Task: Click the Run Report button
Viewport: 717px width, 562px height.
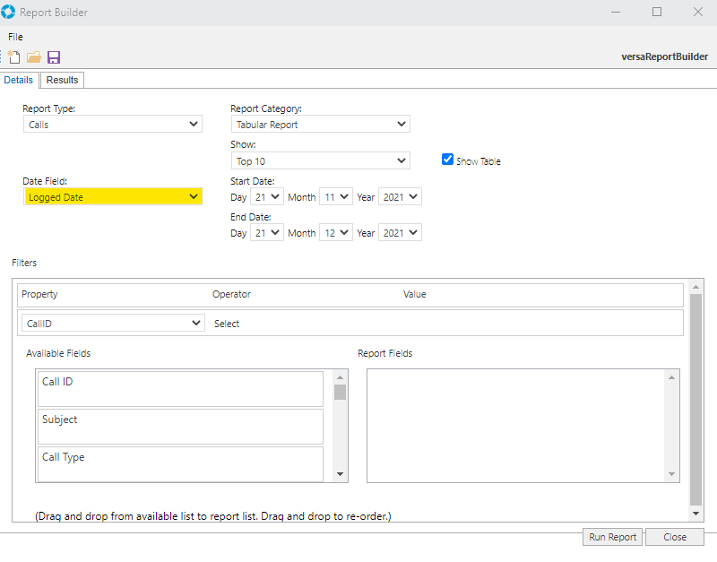Action: pyautogui.click(x=612, y=537)
